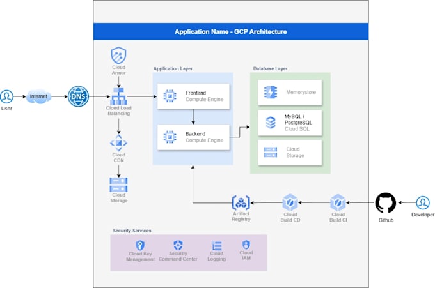This screenshot has width=435, height=288.
Task: Click the Memorystore icon
Action: [x=271, y=93]
